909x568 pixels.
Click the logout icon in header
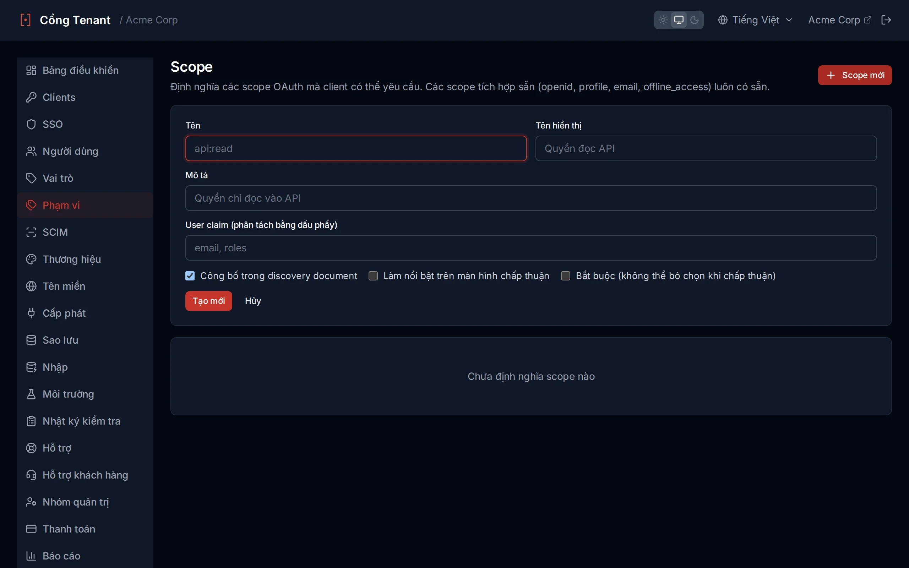(886, 20)
